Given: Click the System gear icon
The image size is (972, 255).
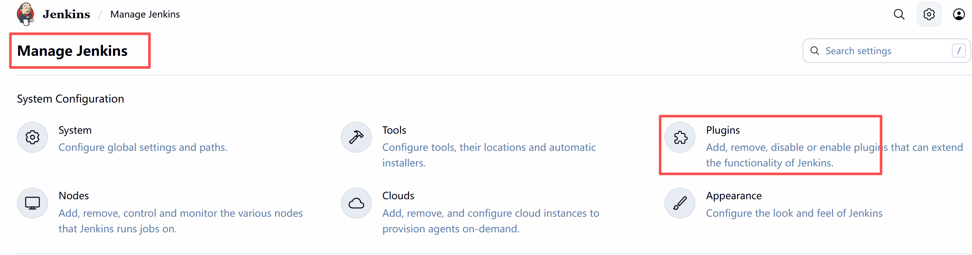Looking at the screenshot, I should pyautogui.click(x=32, y=137).
